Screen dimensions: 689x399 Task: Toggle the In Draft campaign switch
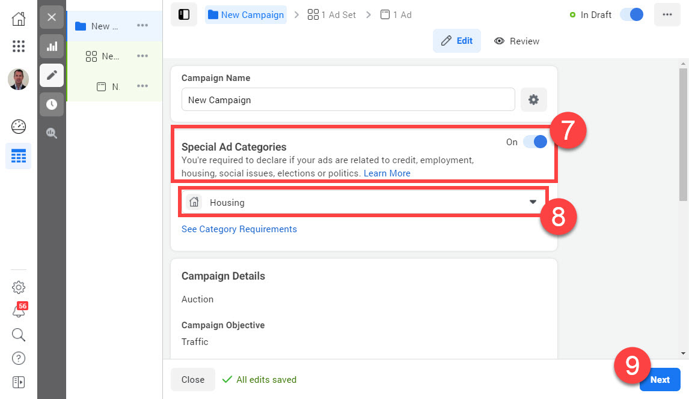coord(631,14)
